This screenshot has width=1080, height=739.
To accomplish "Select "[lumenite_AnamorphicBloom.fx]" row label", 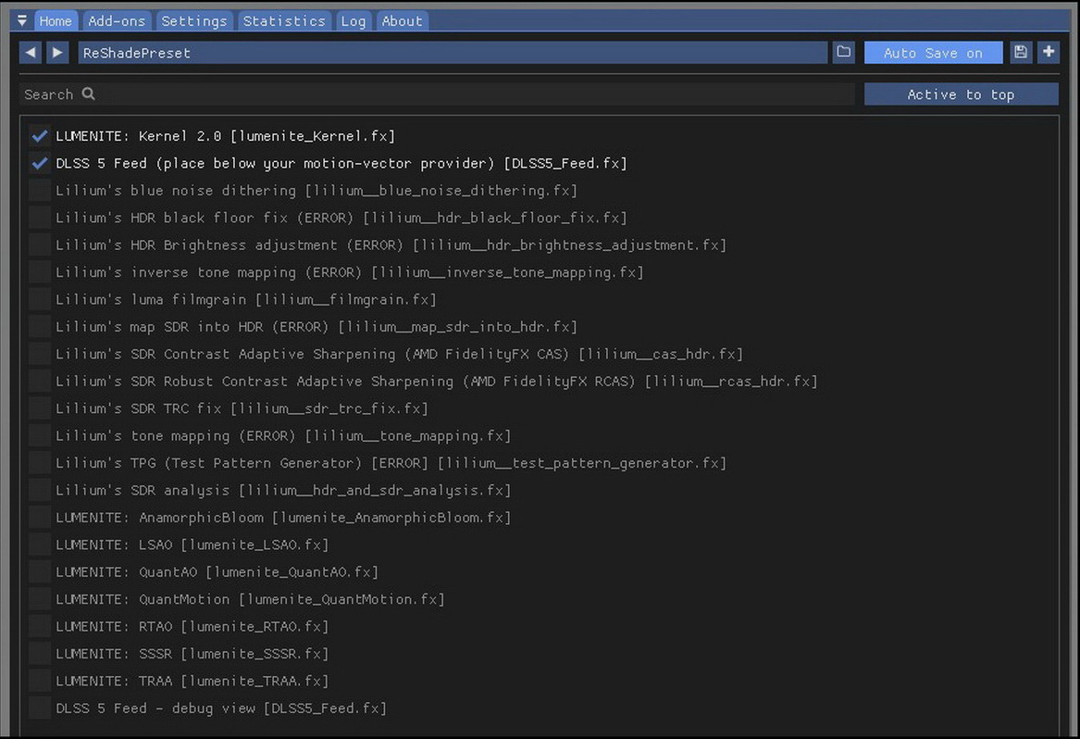I will coord(391,517).
